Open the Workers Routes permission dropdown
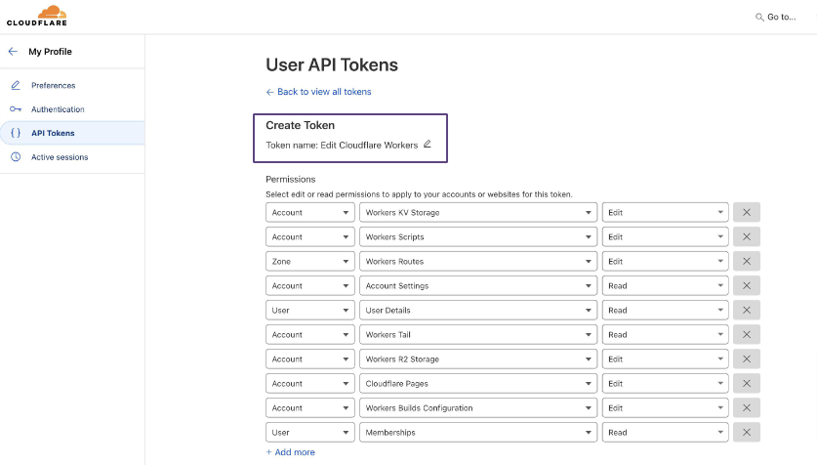This screenshot has width=817, height=465. (478, 261)
